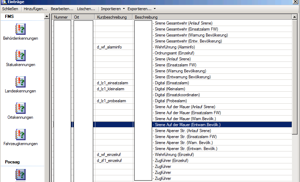Open Bearbeiten... from the toolbar
Viewport: 300px width, 182px height.
(62, 9)
